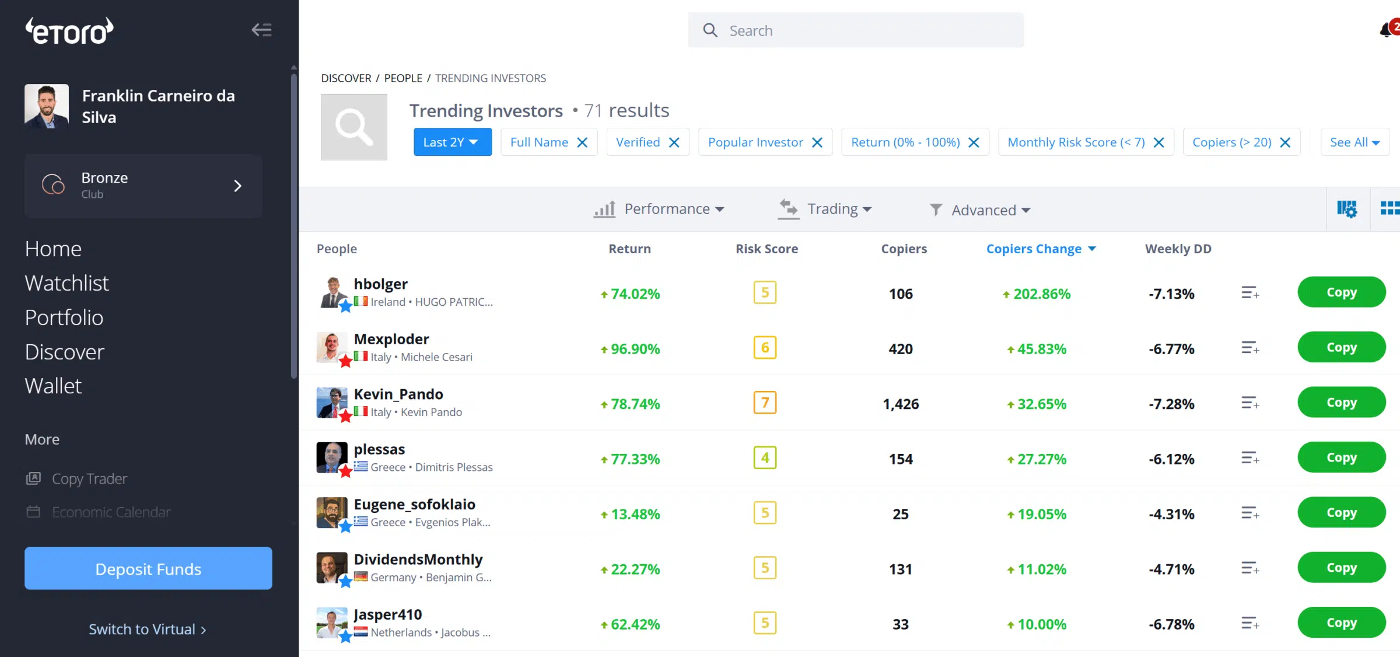Image resolution: width=1400 pixels, height=657 pixels.
Task: Switch to the grid view icon
Action: (1390, 208)
